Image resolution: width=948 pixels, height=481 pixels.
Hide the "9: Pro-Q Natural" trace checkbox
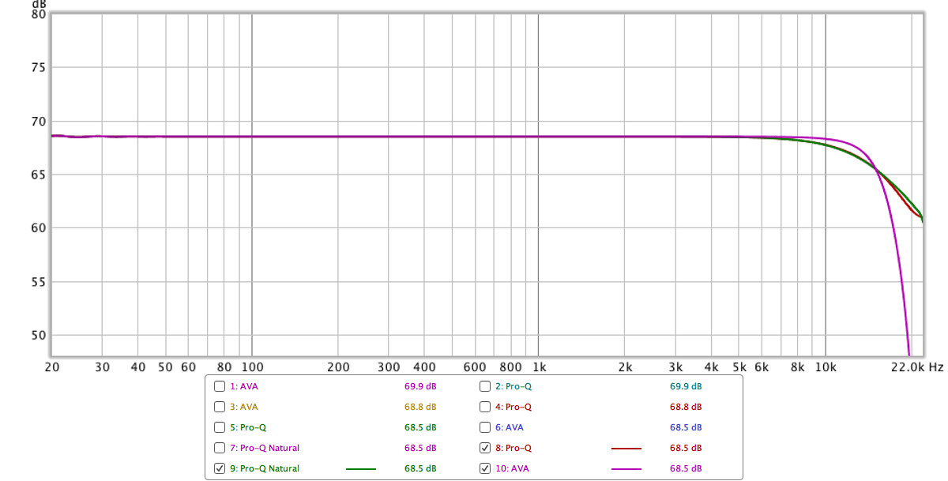click(x=220, y=469)
